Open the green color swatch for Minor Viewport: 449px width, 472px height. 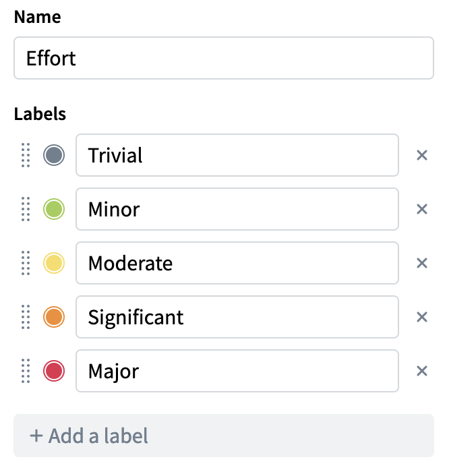pos(54,210)
